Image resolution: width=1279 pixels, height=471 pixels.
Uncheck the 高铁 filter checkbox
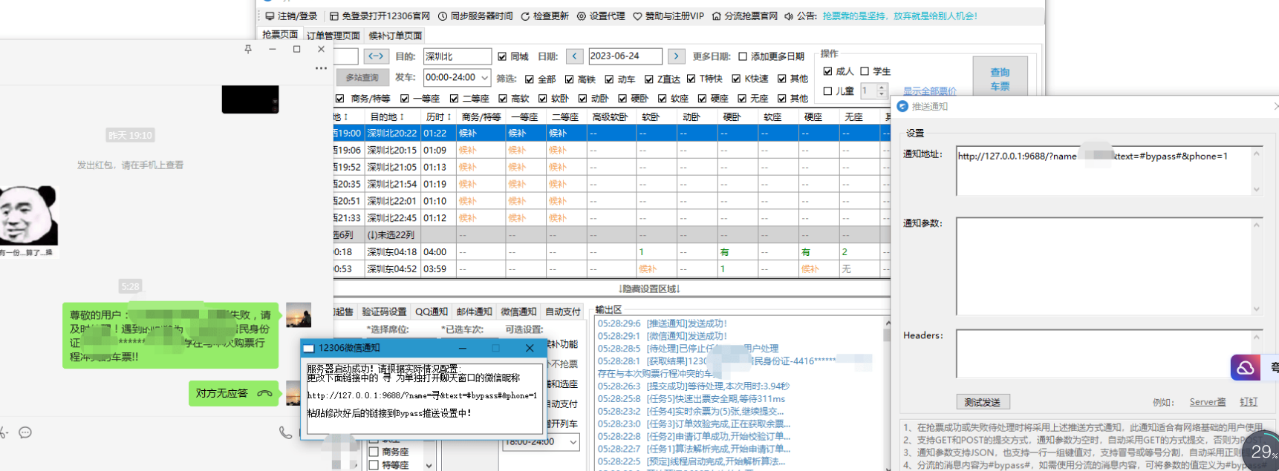coord(569,79)
